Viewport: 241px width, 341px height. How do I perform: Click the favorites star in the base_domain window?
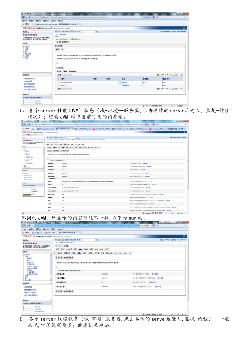[23, 24]
